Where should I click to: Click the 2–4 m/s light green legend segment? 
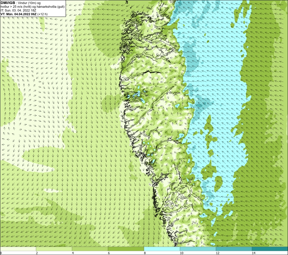click(x=54, y=249)
